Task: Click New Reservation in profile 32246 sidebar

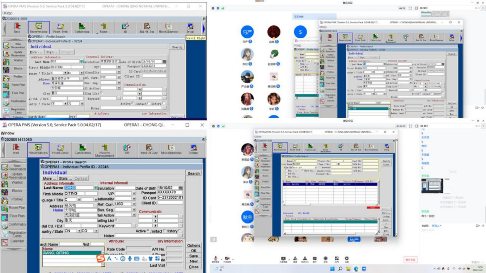Action: point(14,167)
